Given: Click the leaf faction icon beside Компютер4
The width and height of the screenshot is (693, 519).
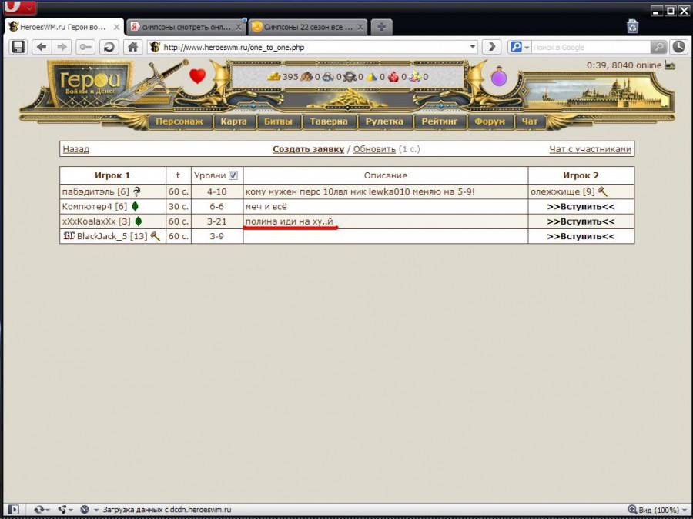Looking at the screenshot, I should point(135,206).
